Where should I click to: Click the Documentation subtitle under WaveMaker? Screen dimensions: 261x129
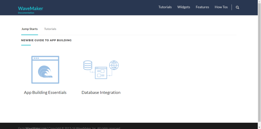point(26,13)
